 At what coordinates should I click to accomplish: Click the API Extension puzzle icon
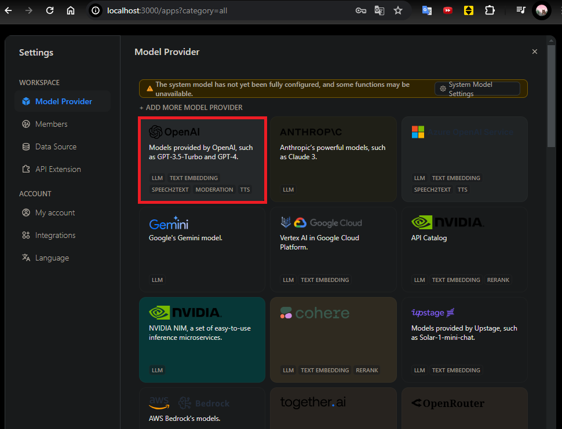pos(26,169)
